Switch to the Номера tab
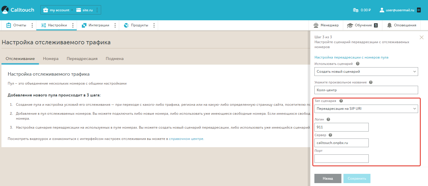The height and width of the screenshot is (186, 428). pyautogui.click(x=51, y=59)
